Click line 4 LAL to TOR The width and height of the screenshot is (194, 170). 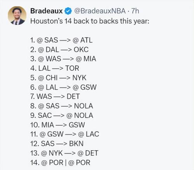[x=55, y=68]
